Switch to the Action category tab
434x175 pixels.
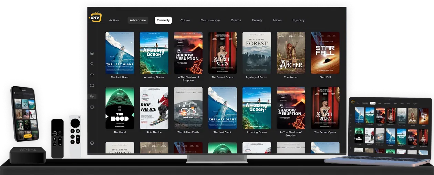tap(114, 20)
